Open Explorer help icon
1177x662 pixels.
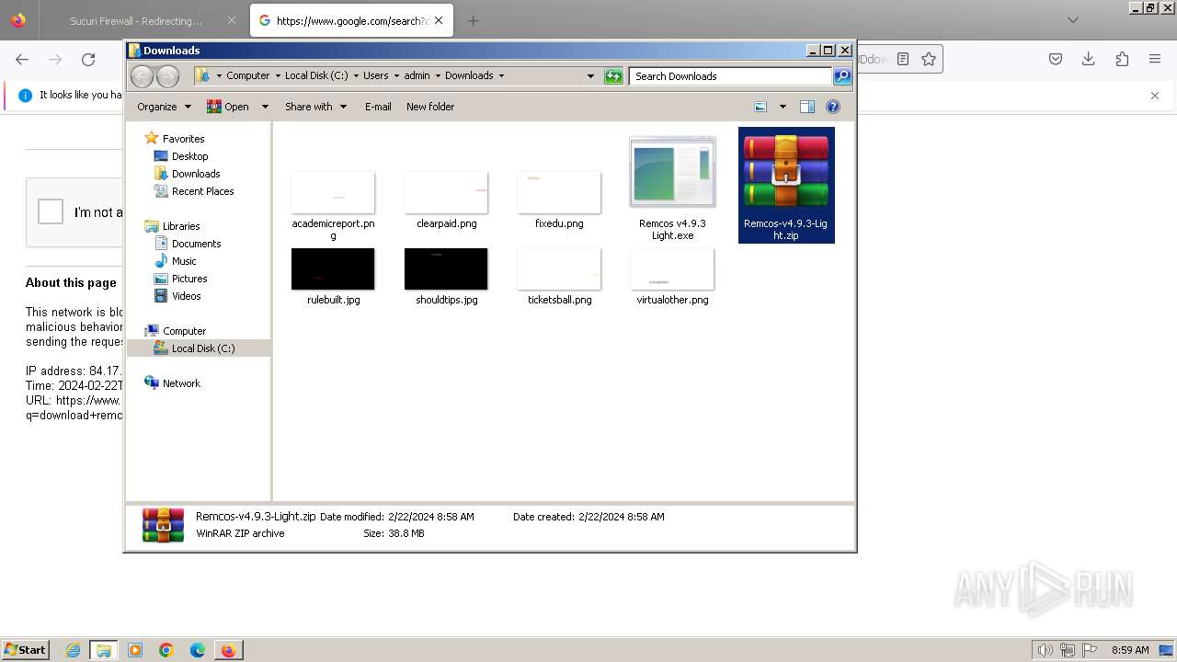click(833, 107)
